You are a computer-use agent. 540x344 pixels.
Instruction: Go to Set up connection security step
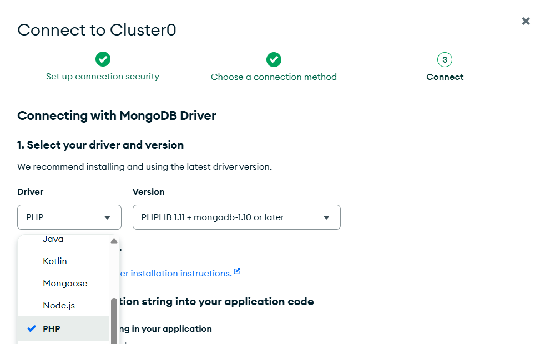103,77
